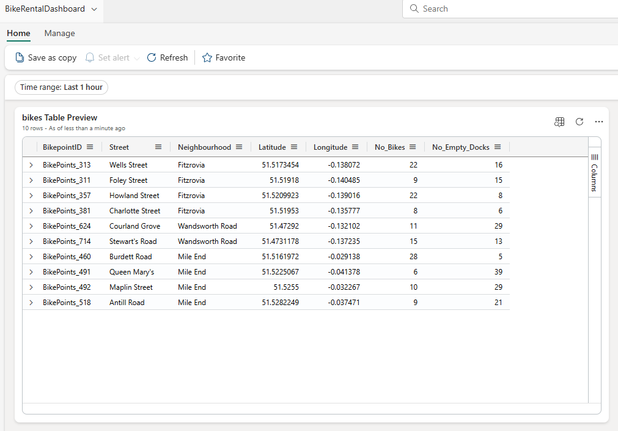Image resolution: width=618 pixels, height=431 pixels.
Task: Sort by the Latitude column header
Action: (x=272, y=147)
